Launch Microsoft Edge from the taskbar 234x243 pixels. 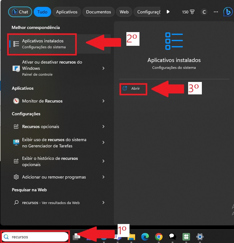coord(145,237)
